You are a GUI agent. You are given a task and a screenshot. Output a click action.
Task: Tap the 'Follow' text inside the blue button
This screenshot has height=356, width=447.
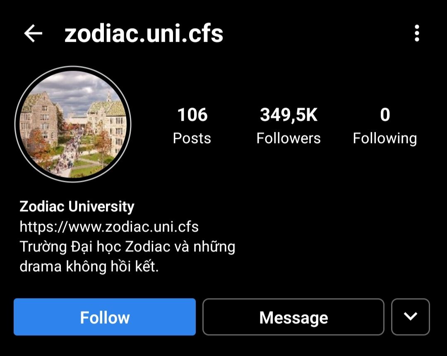point(105,318)
